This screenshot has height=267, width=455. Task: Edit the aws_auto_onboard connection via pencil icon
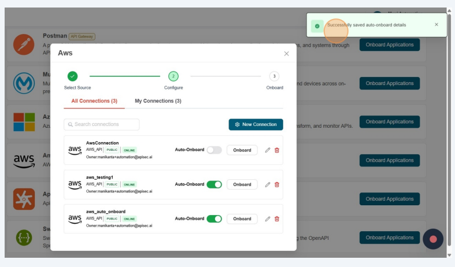268,219
